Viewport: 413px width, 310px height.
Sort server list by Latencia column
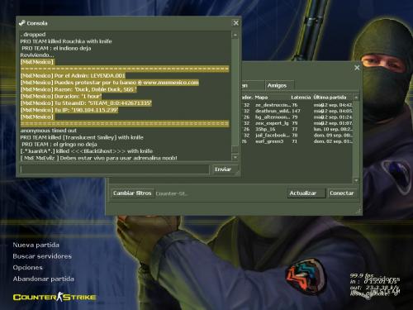(x=301, y=98)
